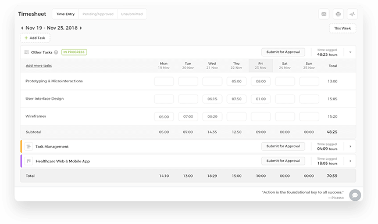Select Prototyping & Microinteractions Monday field
This screenshot has height=224, width=378.
pyautogui.click(x=164, y=81)
